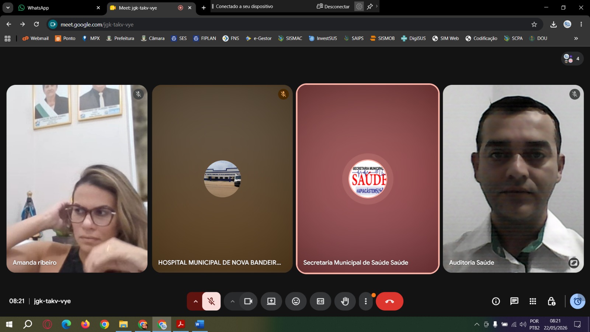Open host controls lock icon
The height and width of the screenshot is (332, 590).
[x=551, y=301]
